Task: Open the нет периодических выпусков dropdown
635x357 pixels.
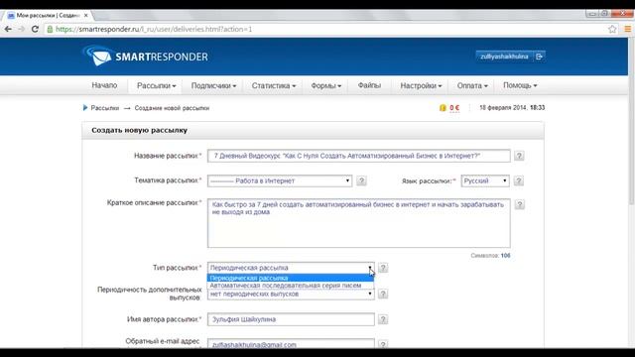Action: click(x=291, y=295)
